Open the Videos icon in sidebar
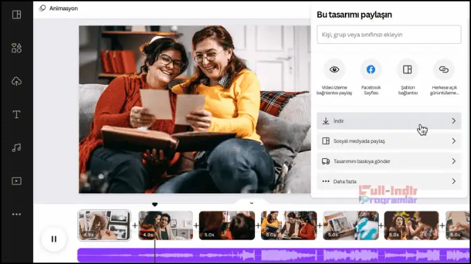This screenshot has width=471, height=264. tap(16, 181)
